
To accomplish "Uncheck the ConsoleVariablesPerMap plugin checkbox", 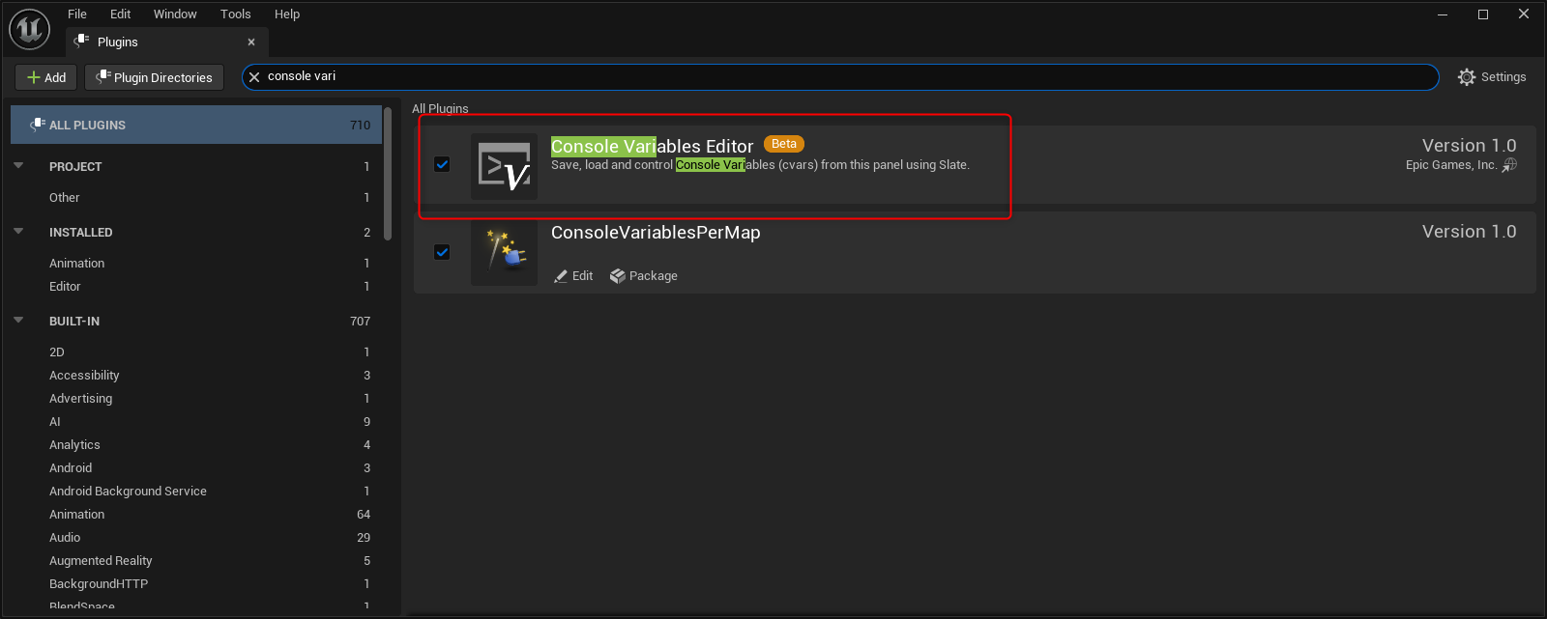I will (442, 252).
